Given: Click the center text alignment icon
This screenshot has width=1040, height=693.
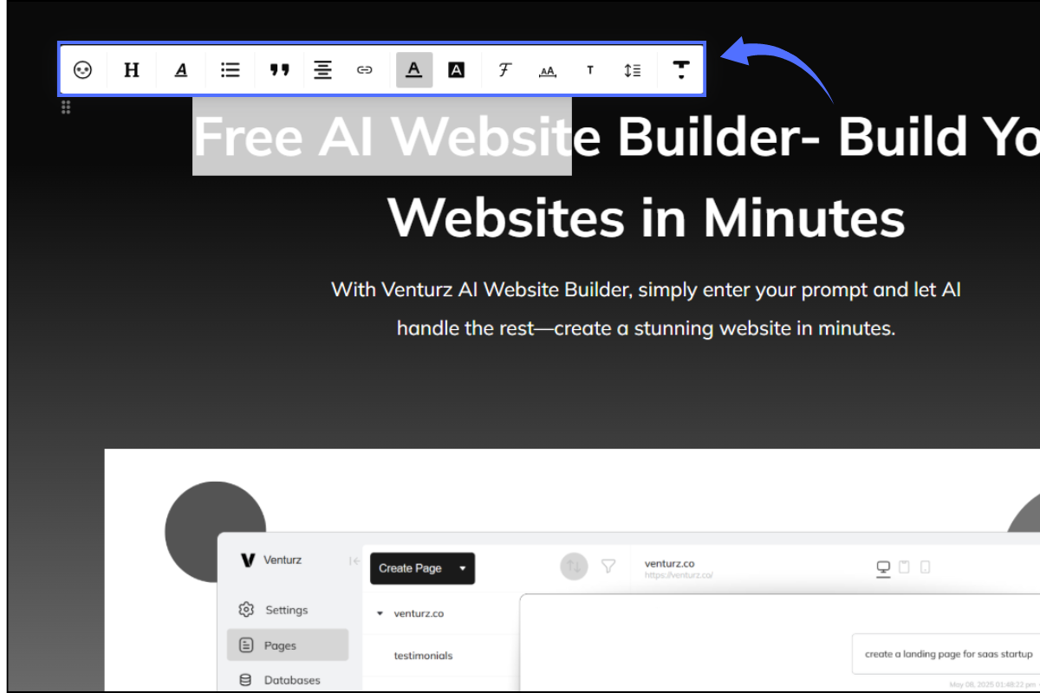Looking at the screenshot, I should coord(322,70).
